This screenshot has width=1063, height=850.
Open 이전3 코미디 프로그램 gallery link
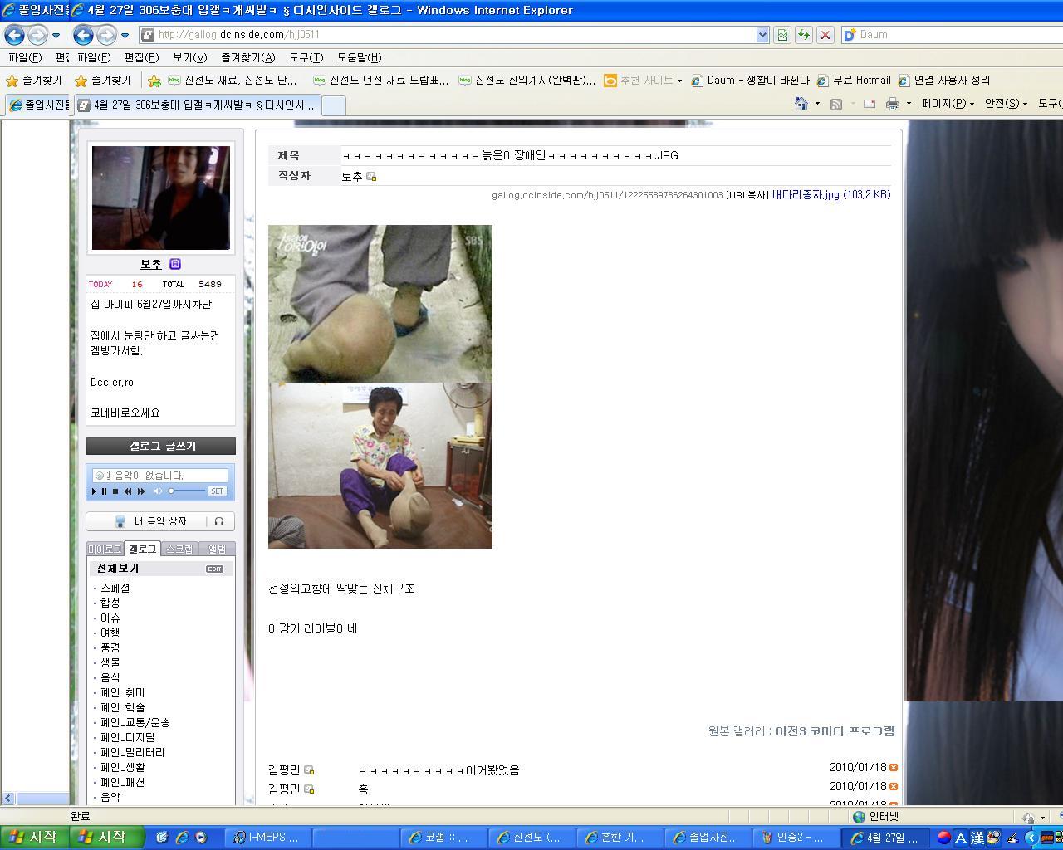coord(835,731)
